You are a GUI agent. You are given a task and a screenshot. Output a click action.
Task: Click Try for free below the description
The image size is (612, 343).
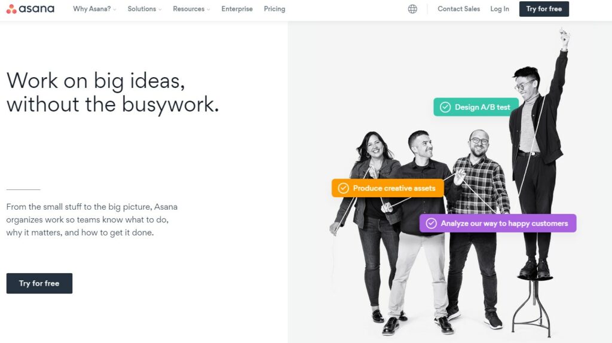coord(39,283)
